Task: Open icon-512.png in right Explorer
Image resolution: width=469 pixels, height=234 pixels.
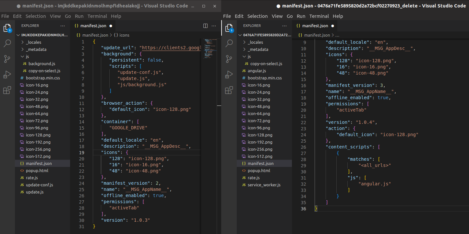Action: point(264,156)
